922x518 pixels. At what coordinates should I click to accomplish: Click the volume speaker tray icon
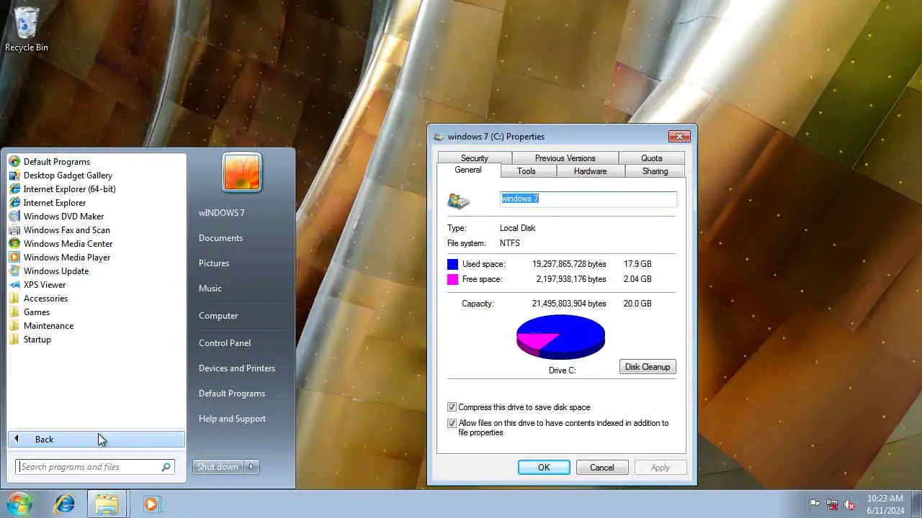coord(849,504)
